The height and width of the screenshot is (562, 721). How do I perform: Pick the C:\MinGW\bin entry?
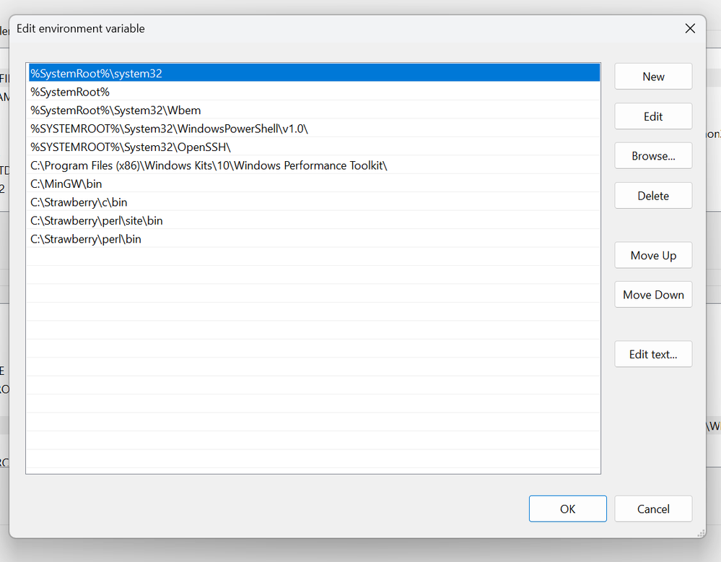click(x=66, y=184)
